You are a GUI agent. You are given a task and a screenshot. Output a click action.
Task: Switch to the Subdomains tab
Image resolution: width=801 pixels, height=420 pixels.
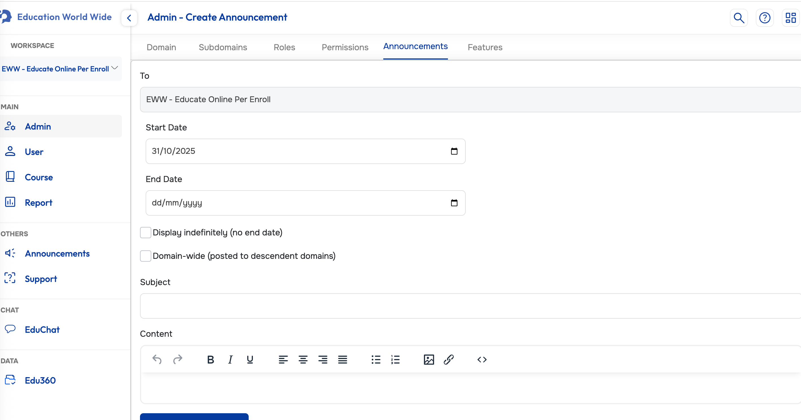223,47
